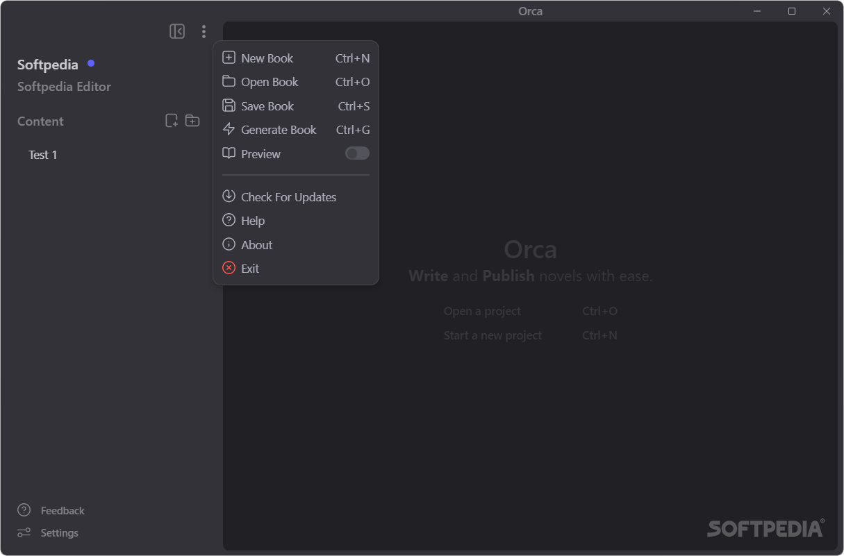This screenshot has width=844, height=556.
Task: Click the Check For Updates download icon
Action: 229,196
